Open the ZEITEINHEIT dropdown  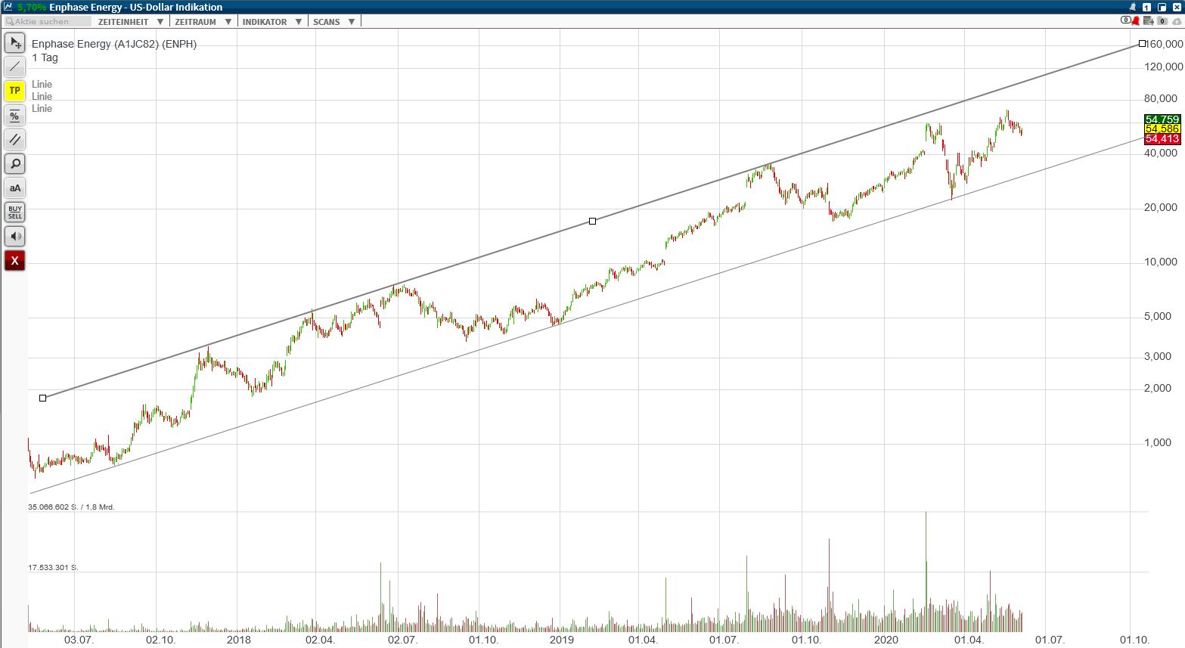point(130,21)
